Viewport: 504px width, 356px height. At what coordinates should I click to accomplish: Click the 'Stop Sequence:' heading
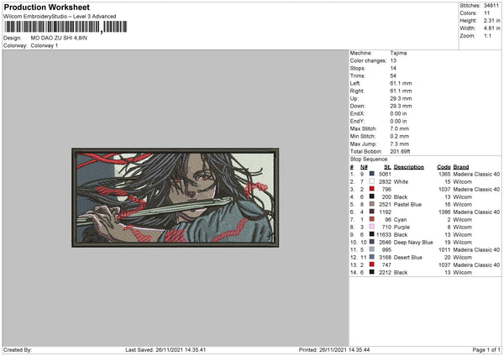pyautogui.click(x=369, y=160)
